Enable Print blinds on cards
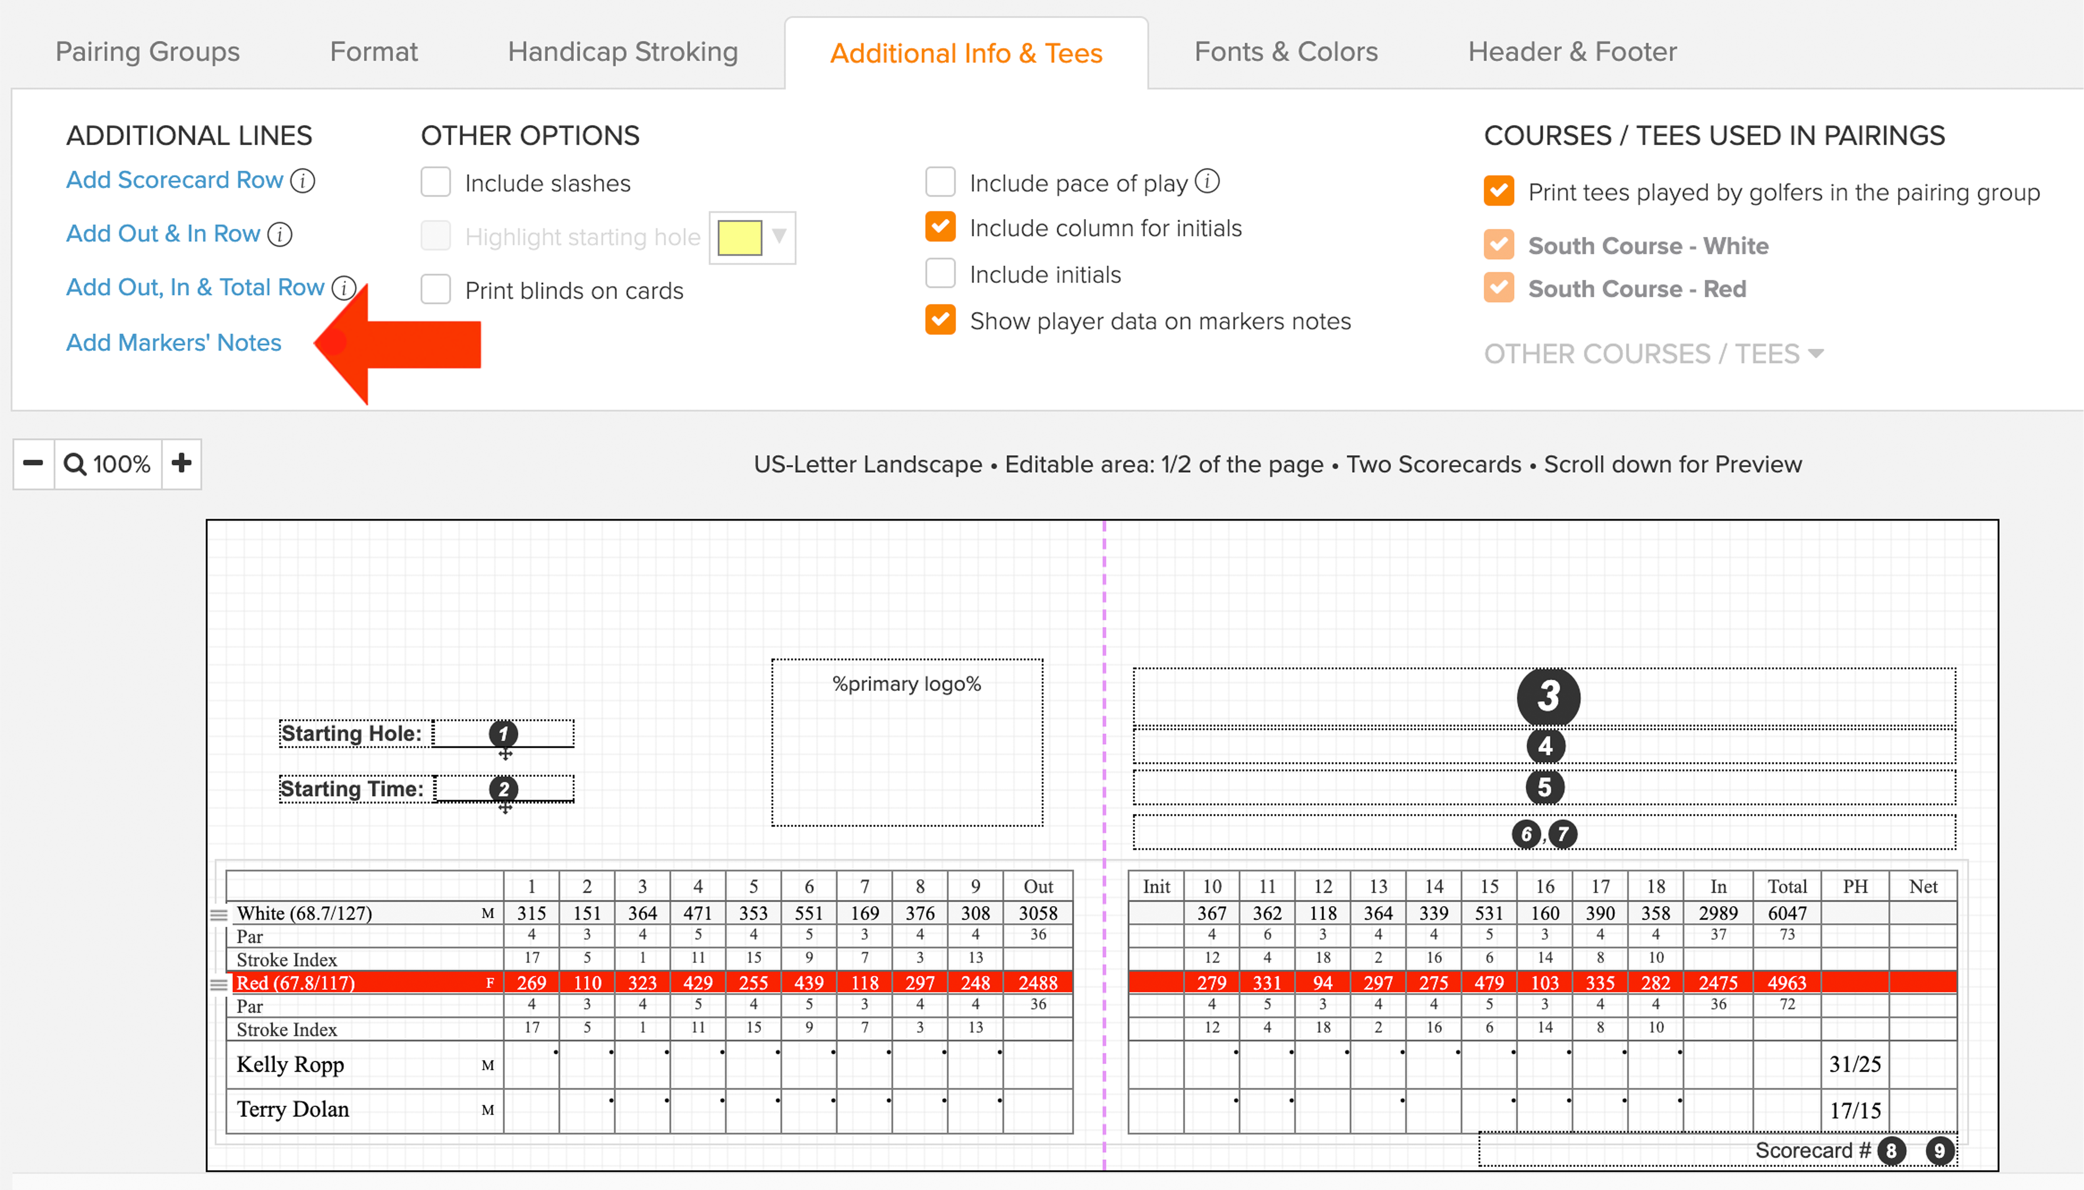This screenshot has width=2084, height=1190. (x=436, y=289)
